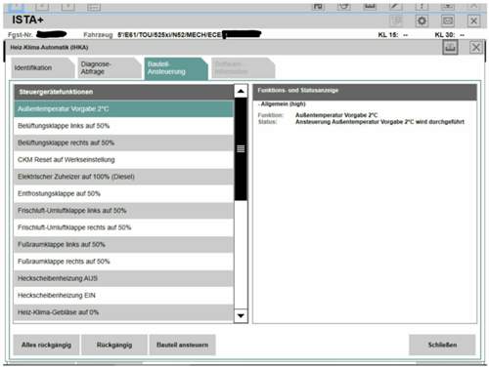Select Entfrostungsklappe auf 50% function
The height and width of the screenshot is (367, 489).
[123, 193]
